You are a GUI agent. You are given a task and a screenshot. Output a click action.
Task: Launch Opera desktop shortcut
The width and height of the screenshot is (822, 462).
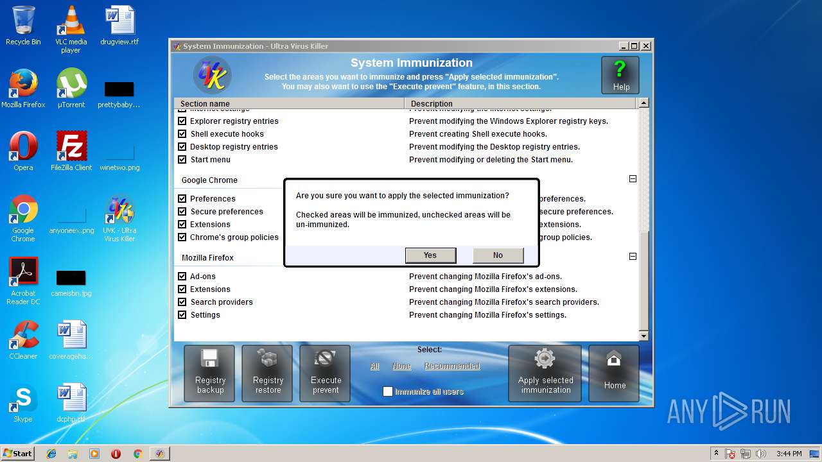click(23, 151)
